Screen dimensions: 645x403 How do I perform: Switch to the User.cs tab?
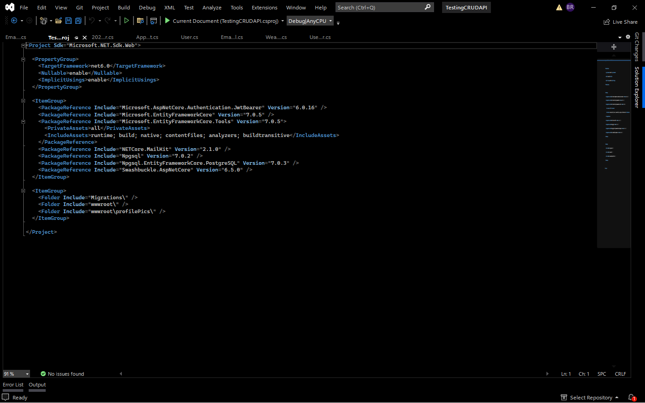189,37
